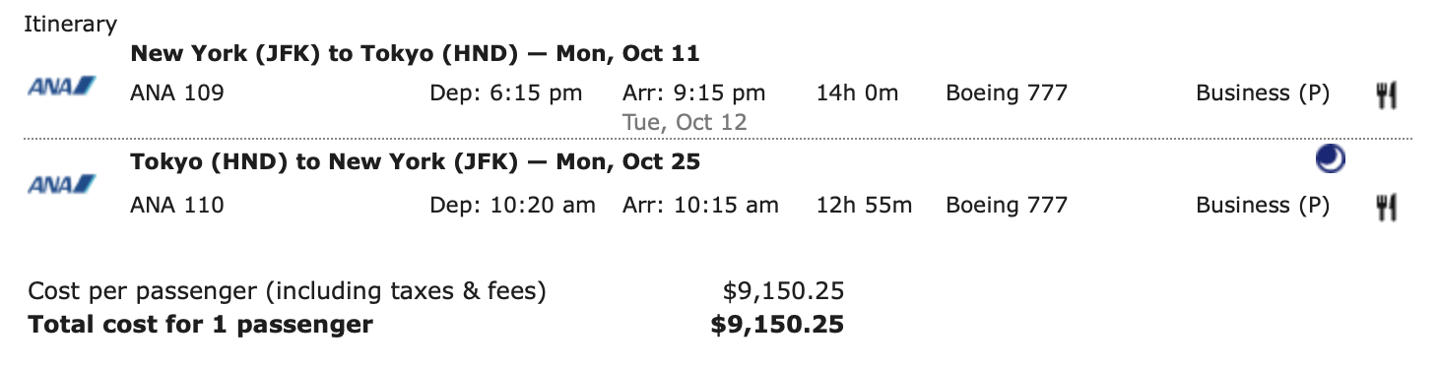Select the ANA 110 flight number
Image resolution: width=1438 pixels, height=368 pixels.
177,206
